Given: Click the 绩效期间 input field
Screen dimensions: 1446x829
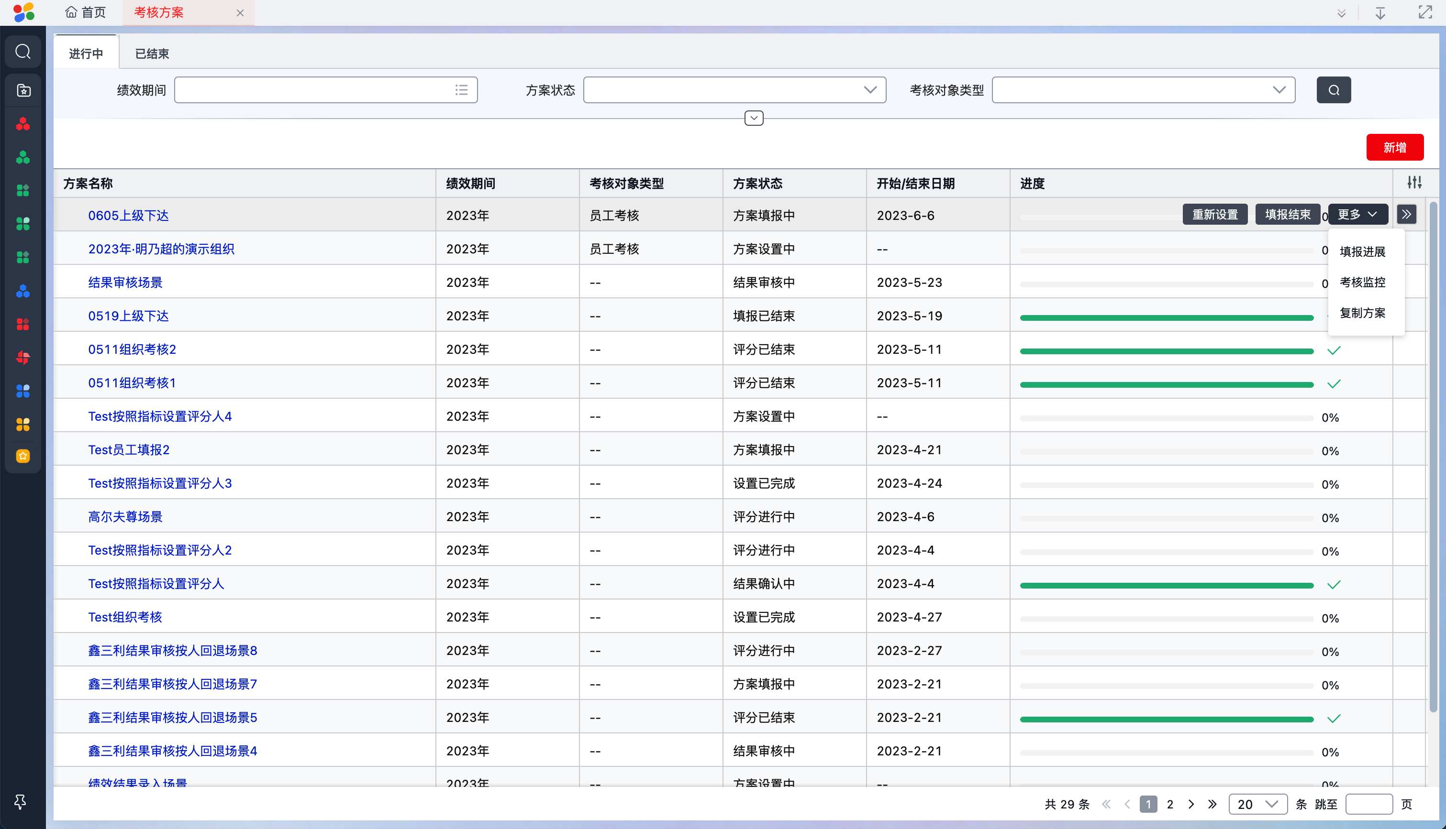Looking at the screenshot, I should [326, 90].
